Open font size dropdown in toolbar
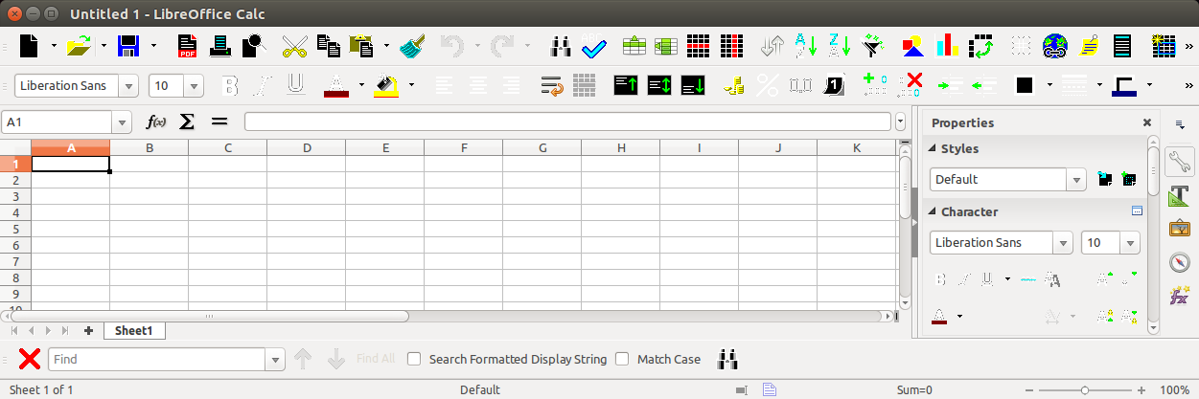Image resolution: width=1199 pixels, height=399 pixels. [x=193, y=86]
